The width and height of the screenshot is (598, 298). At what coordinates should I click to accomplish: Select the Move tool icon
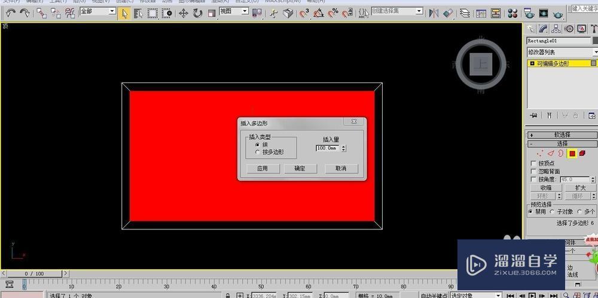pyautogui.click(x=184, y=14)
